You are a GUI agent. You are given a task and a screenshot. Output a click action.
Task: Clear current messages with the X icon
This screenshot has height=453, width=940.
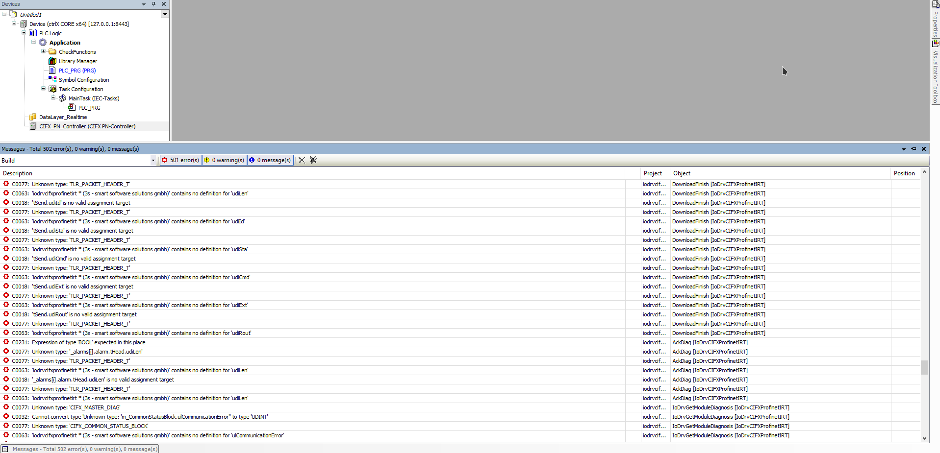pyautogui.click(x=302, y=160)
